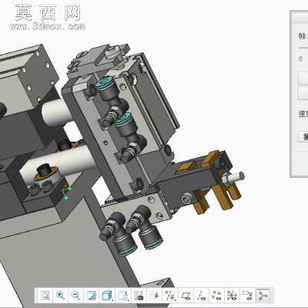Toggle the datum plane display icon
308x308 pixels.
tap(186, 295)
